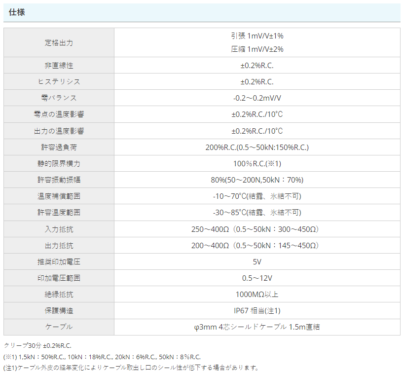403x372 pixels.
Task: Click the IP67 相当(注1) value
Action: (257, 311)
